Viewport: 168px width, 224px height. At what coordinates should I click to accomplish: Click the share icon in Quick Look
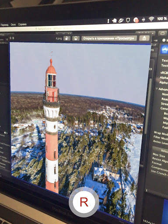click(x=144, y=38)
